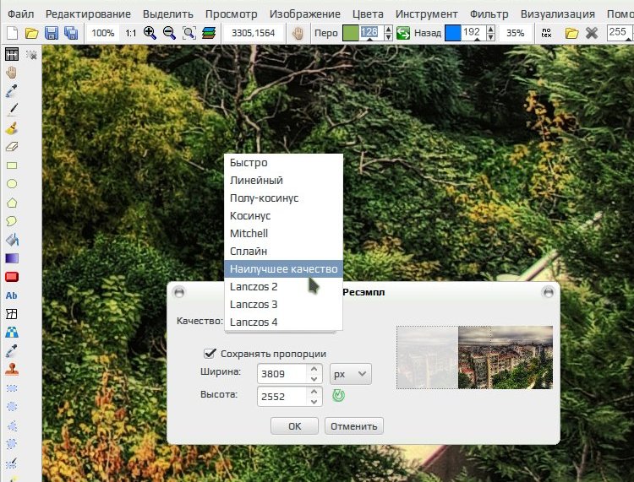Choose 'Lanczos 3' quality option
634x482 pixels.
(283, 305)
